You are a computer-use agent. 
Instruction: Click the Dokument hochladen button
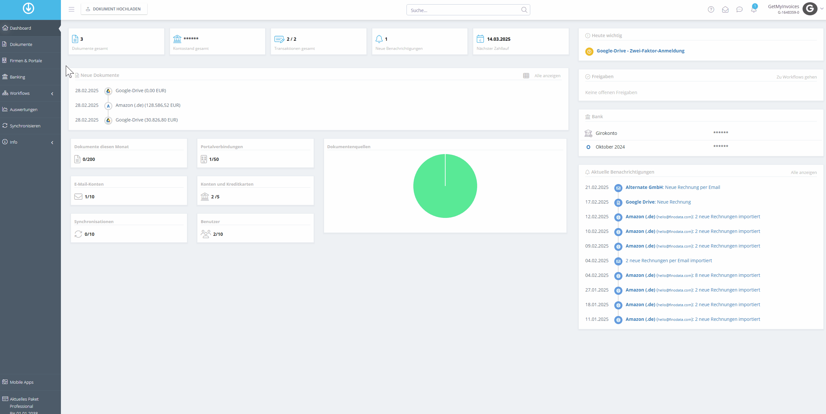point(114,9)
